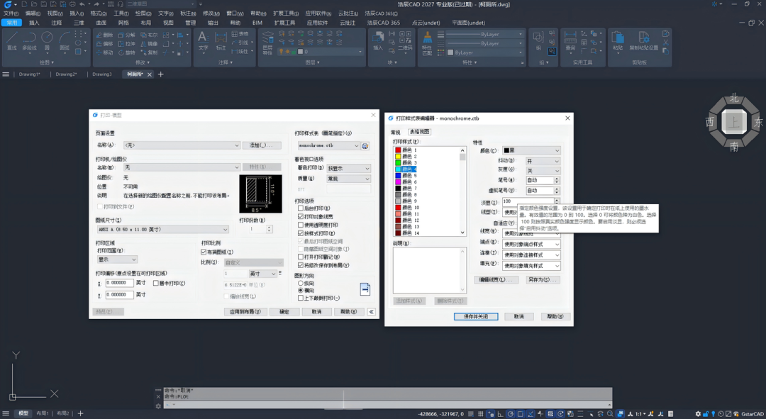Open 质量 常规 dropdown
The width and height of the screenshot is (766, 419).
[x=349, y=179]
